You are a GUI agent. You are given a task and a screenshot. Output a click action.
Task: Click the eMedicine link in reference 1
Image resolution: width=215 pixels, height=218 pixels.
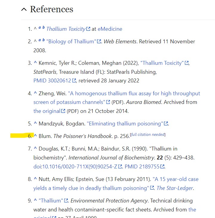click(110, 29)
